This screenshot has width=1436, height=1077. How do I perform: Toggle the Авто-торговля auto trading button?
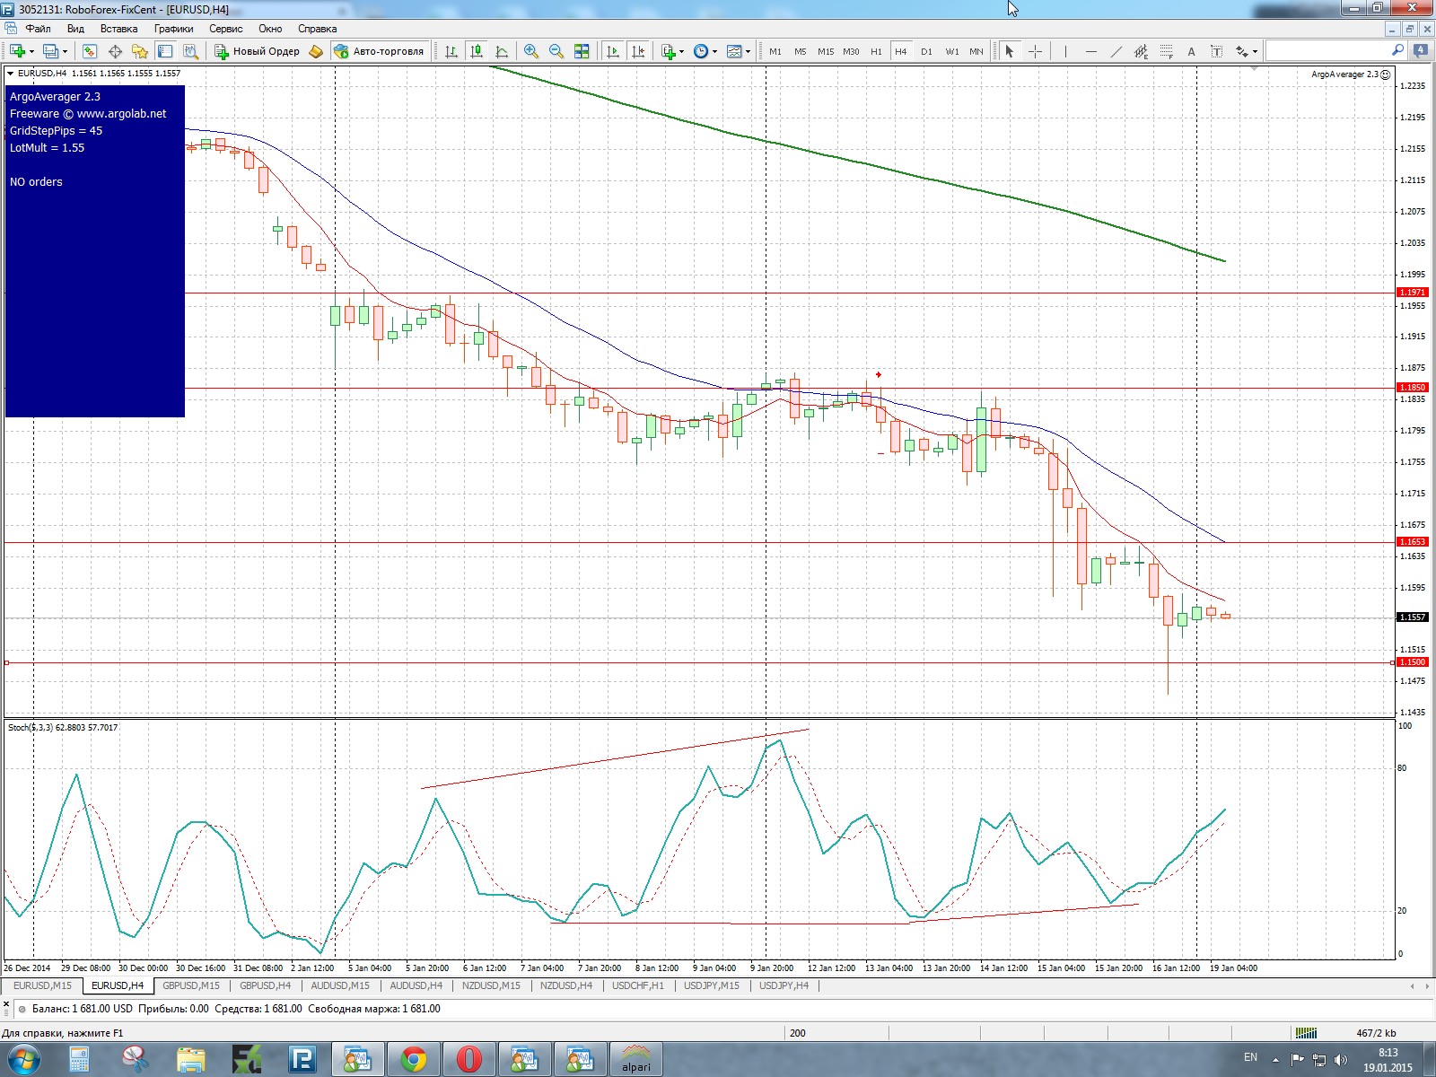pyautogui.click(x=379, y=51)
